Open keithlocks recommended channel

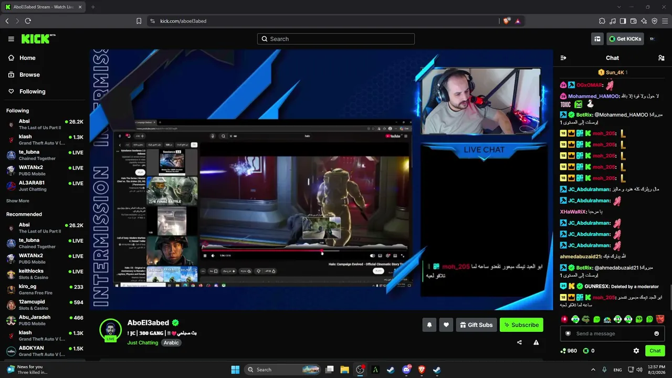[x=45, y=274]
